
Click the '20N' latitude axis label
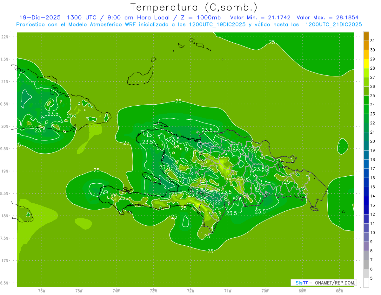coord(5,126)
